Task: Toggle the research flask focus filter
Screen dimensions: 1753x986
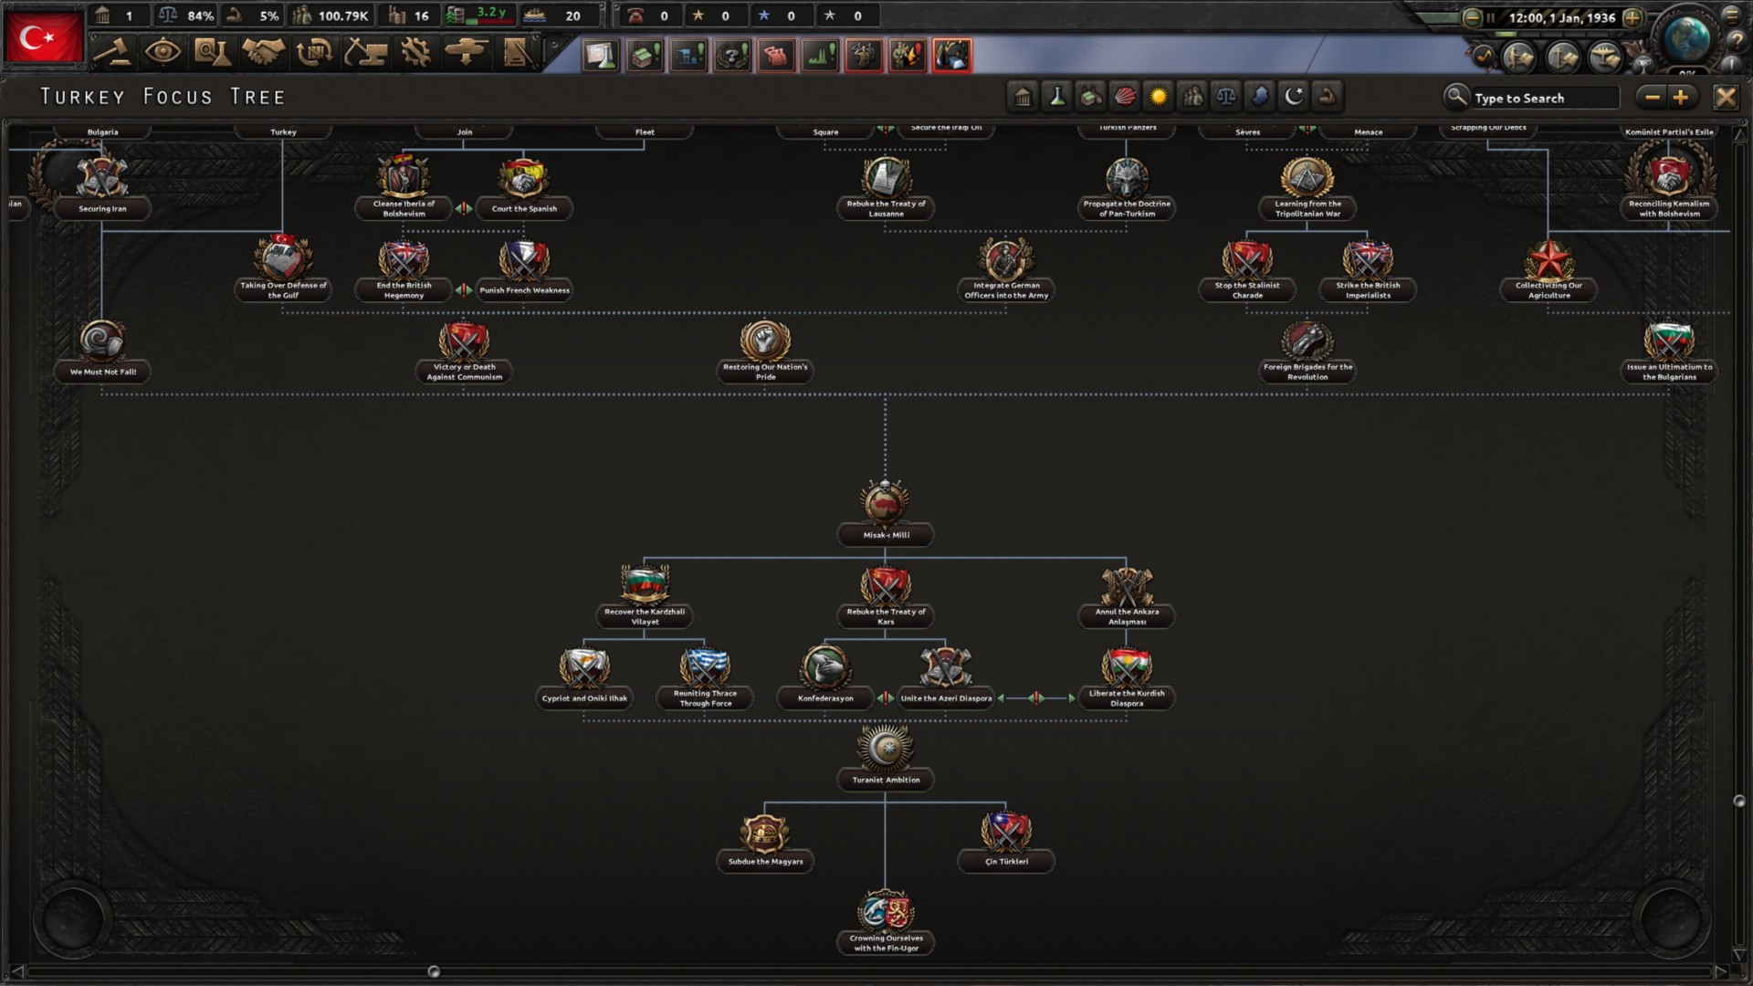Action: (x=1057, y=97)
